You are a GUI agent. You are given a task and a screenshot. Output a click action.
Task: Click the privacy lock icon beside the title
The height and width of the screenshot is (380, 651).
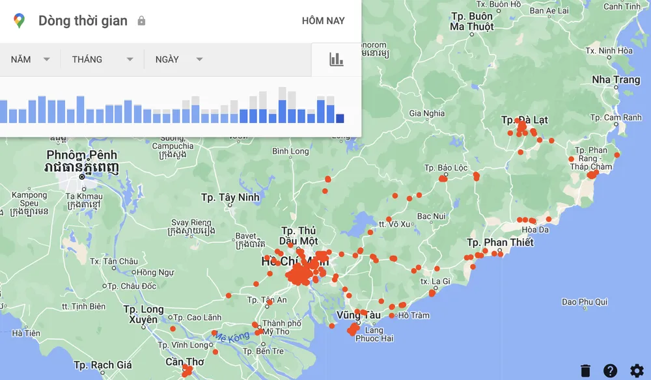pos(141,21)
